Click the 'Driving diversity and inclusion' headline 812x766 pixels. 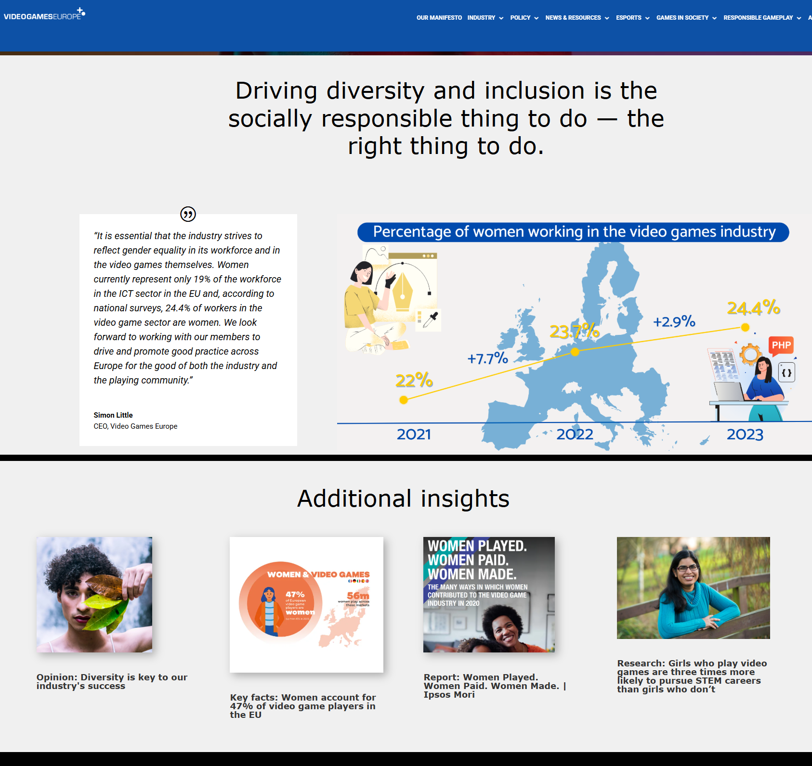446,118
